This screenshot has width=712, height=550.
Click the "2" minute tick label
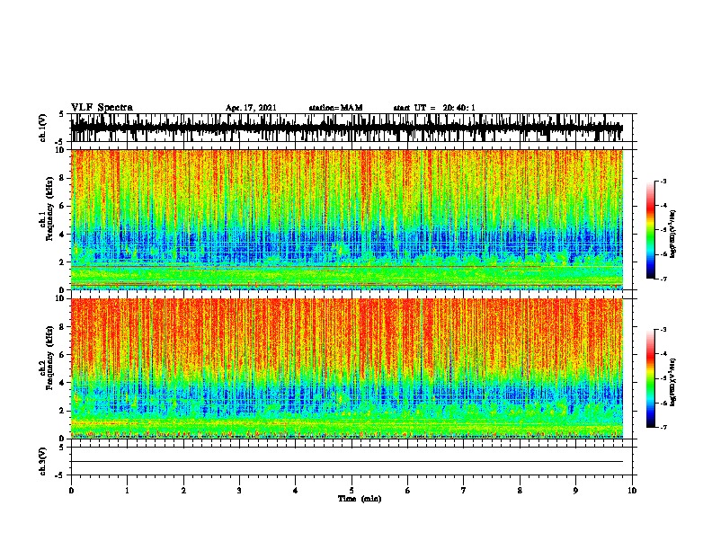pos(183,491)
